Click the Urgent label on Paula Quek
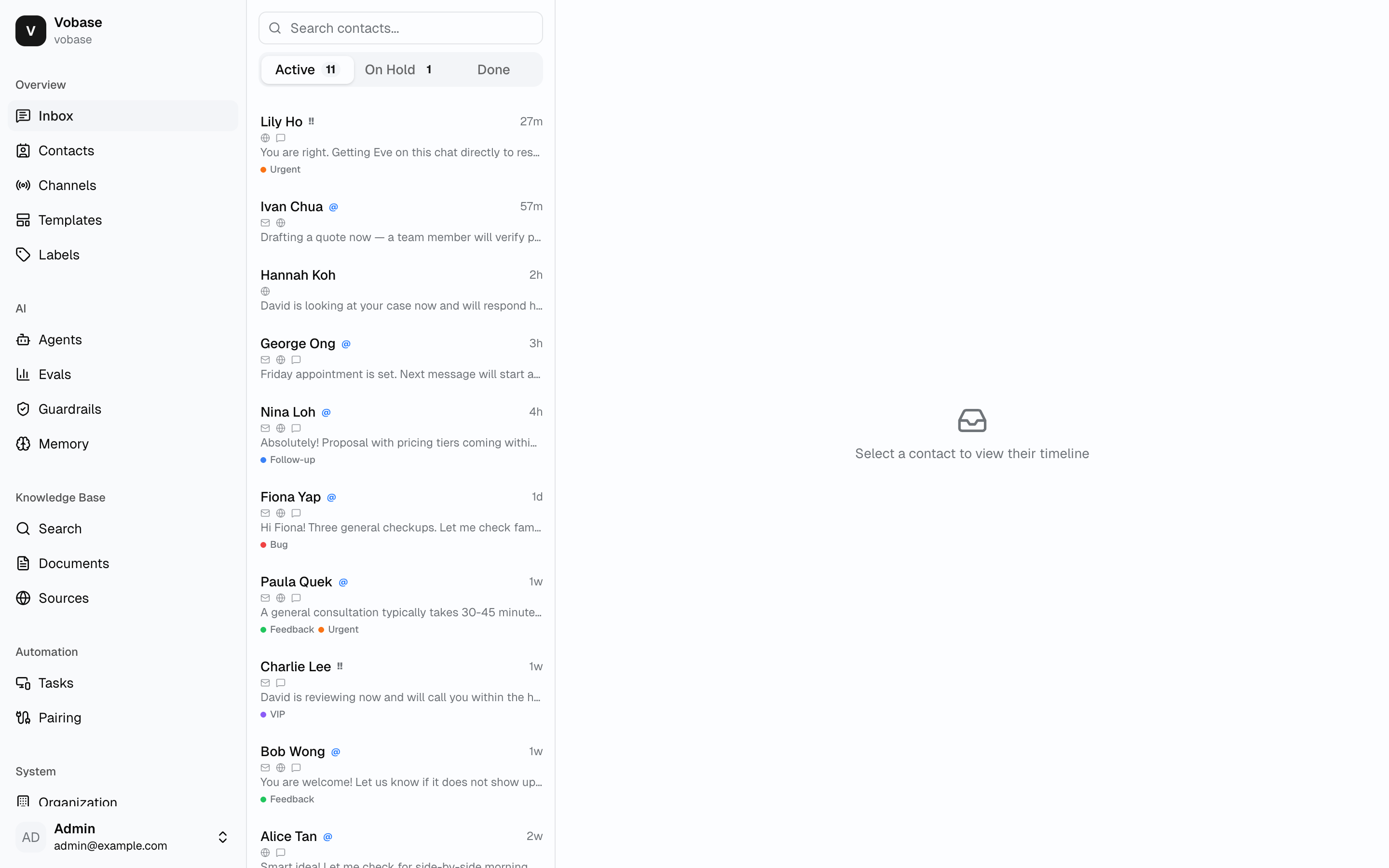Screen dimensions: 1389x868 pos(339,630)
